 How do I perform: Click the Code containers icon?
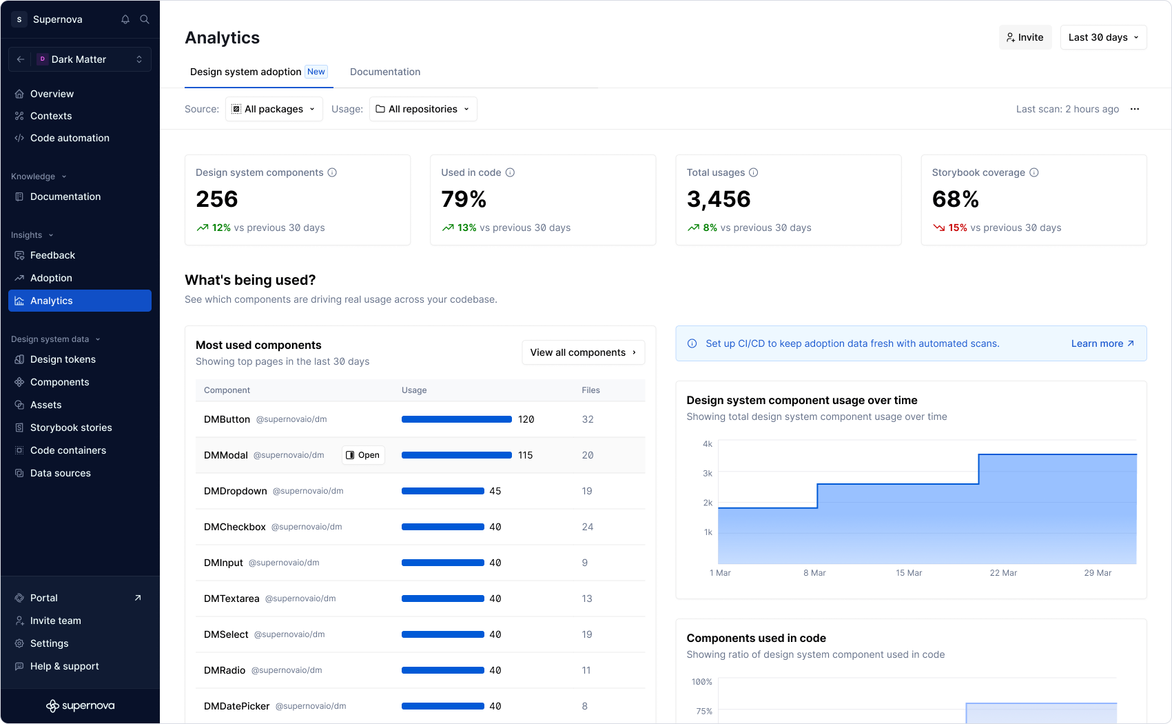click(19, 450)
